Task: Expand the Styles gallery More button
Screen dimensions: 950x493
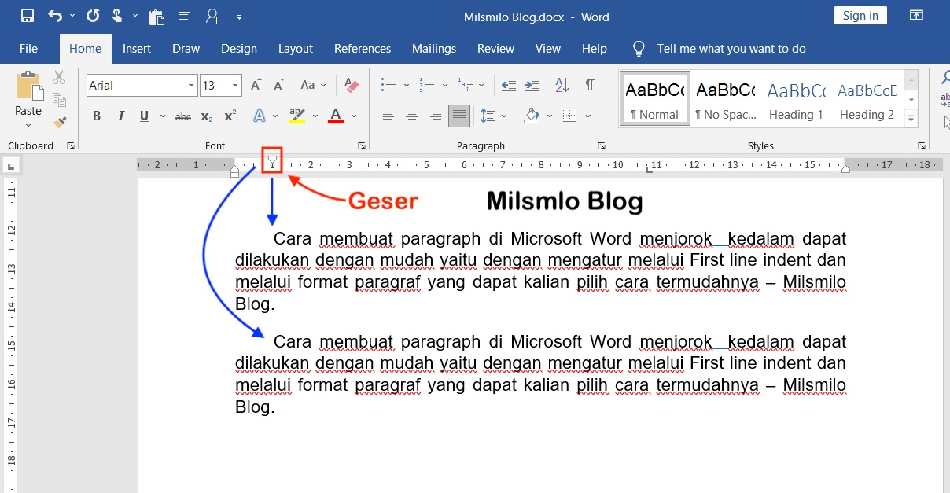Action: (911, 120)
